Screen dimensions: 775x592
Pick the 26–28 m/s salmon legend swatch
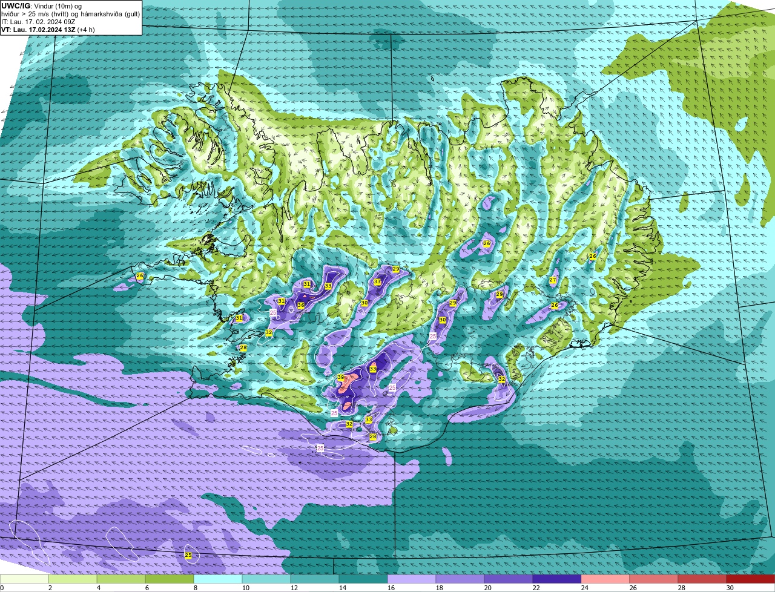pos(654,579)
